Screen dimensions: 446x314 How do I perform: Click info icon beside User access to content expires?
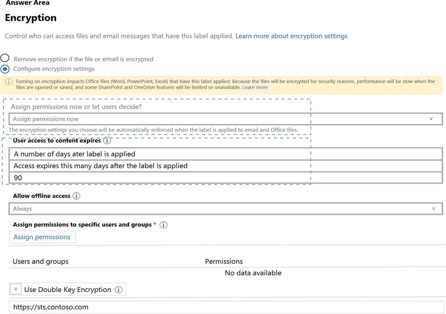pyautogui.click(x=107, y=141)
